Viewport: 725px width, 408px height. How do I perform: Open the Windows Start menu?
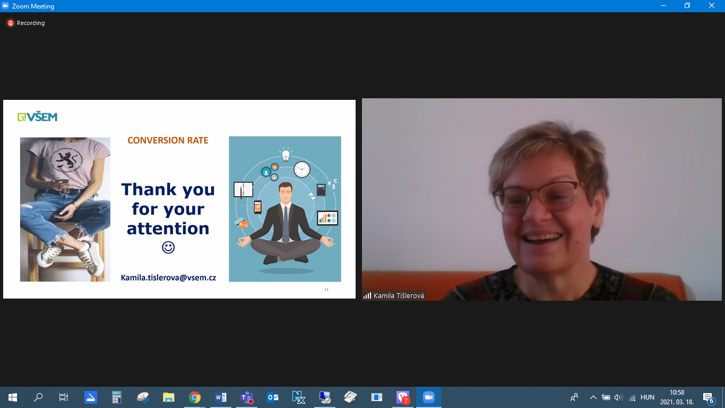pyautogui.click(x=13, y=397)
